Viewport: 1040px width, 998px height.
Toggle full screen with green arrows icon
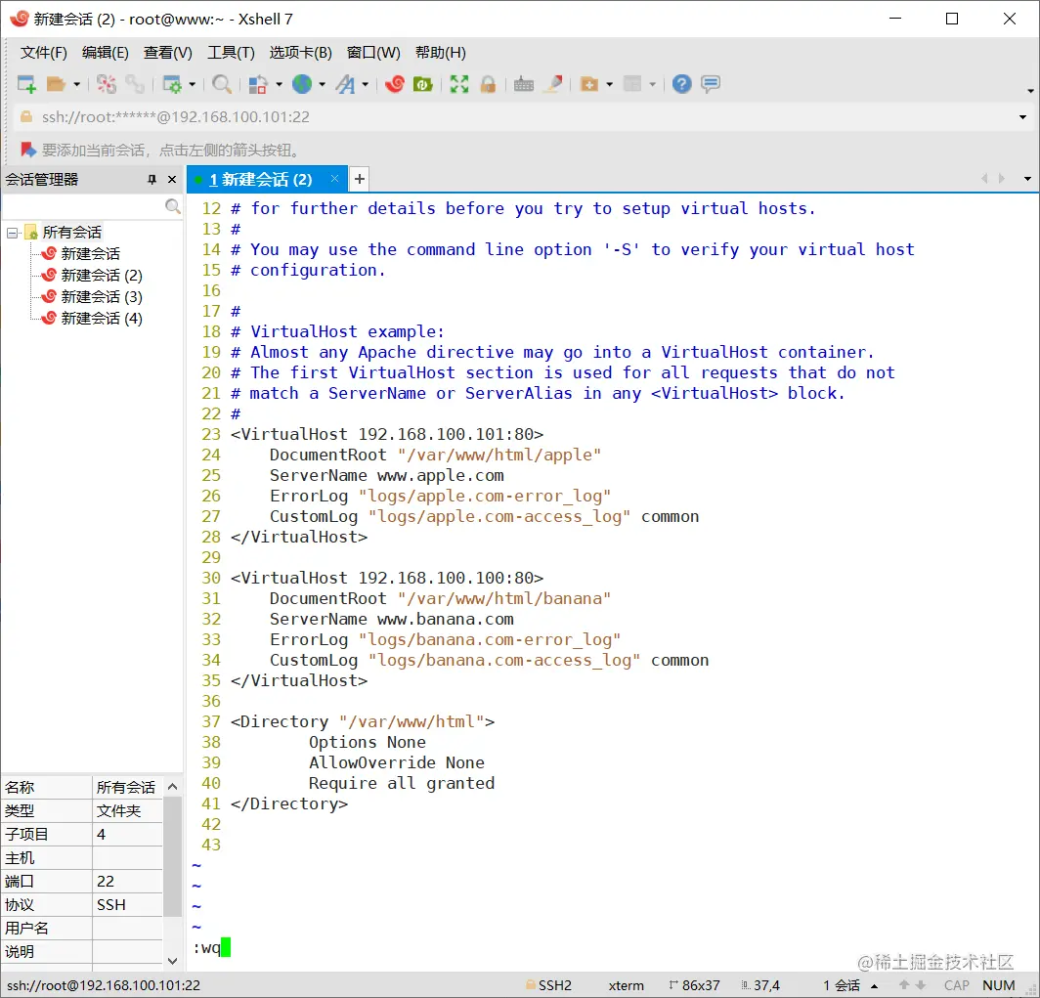tap(459, 84)
